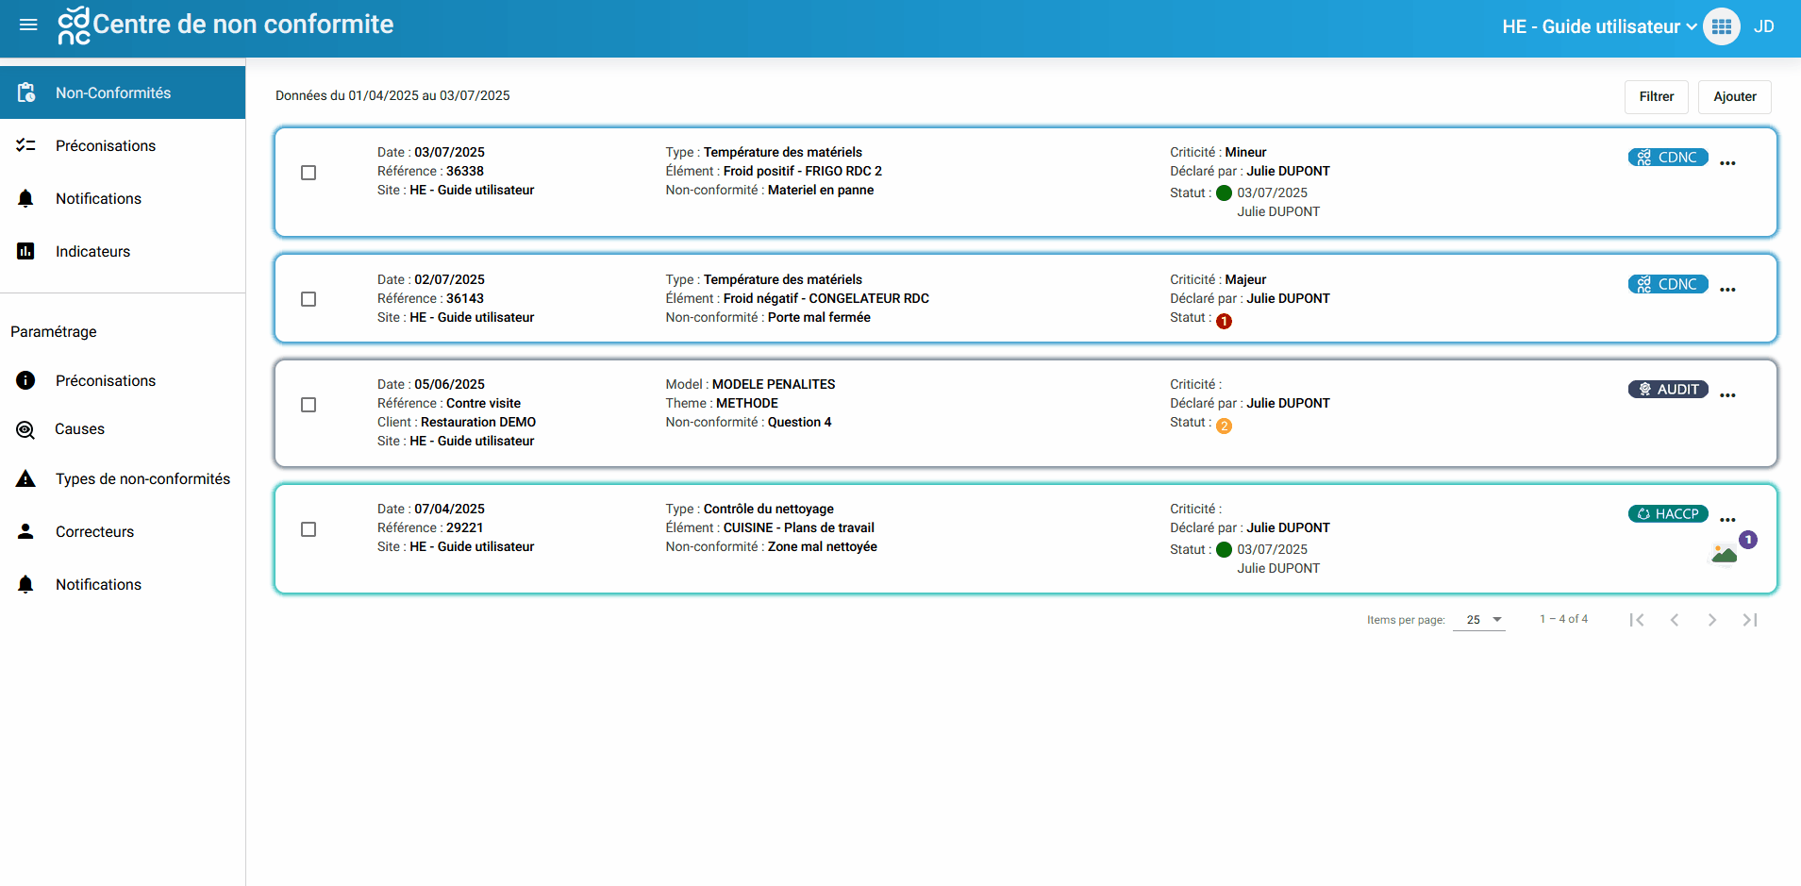Image resolution: width=1801 pixels, height=886 pixels.
Task: Open the JD user profile avatar
Action: [1764, 26]
